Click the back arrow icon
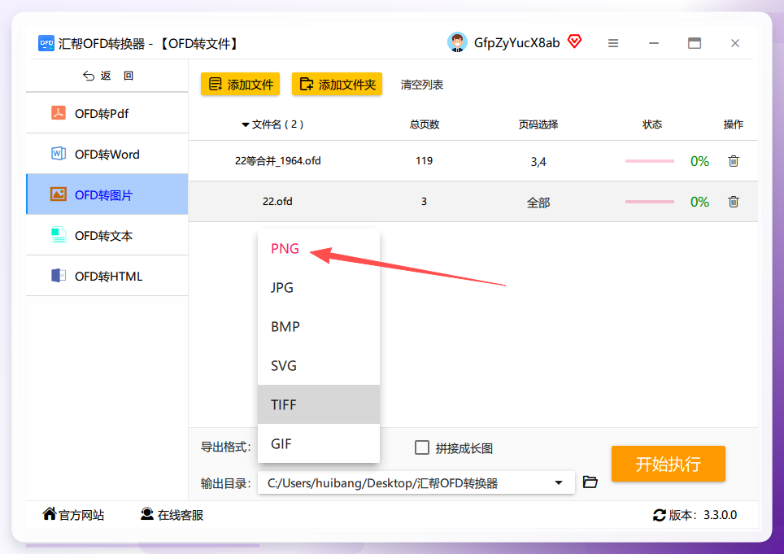The height and width of the screenshot is (554, 784). tap(89, 76)
